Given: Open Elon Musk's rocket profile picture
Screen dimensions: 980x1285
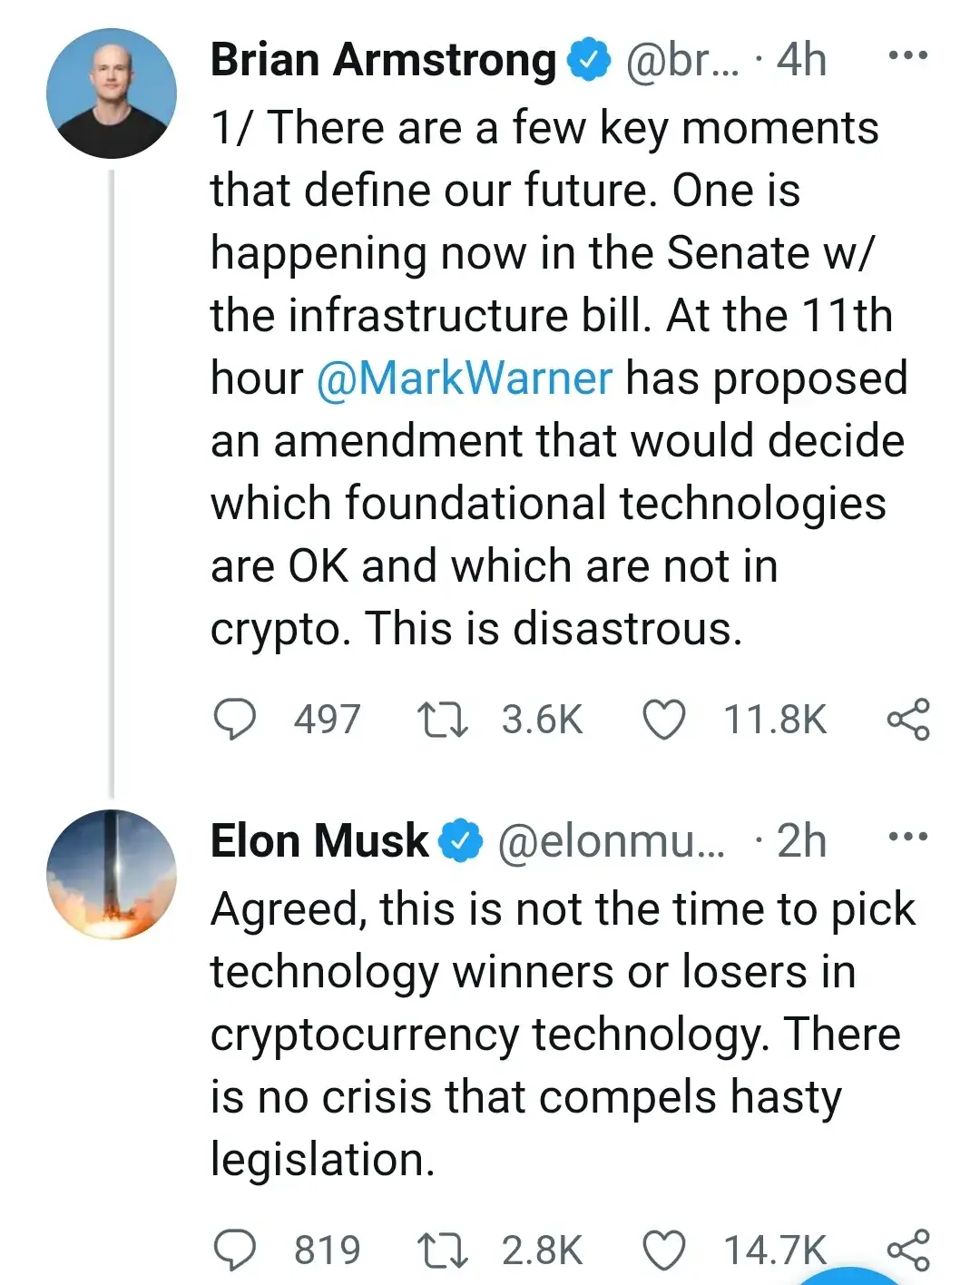Looking at the screenshot, I should 112,874.
